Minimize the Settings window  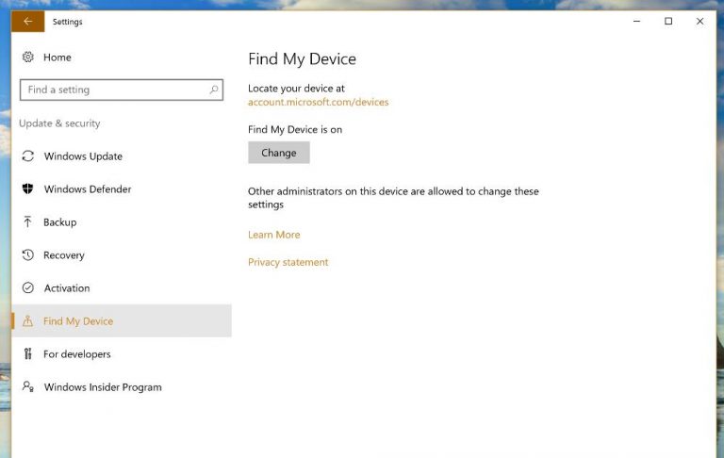click(x=636, y=21)
